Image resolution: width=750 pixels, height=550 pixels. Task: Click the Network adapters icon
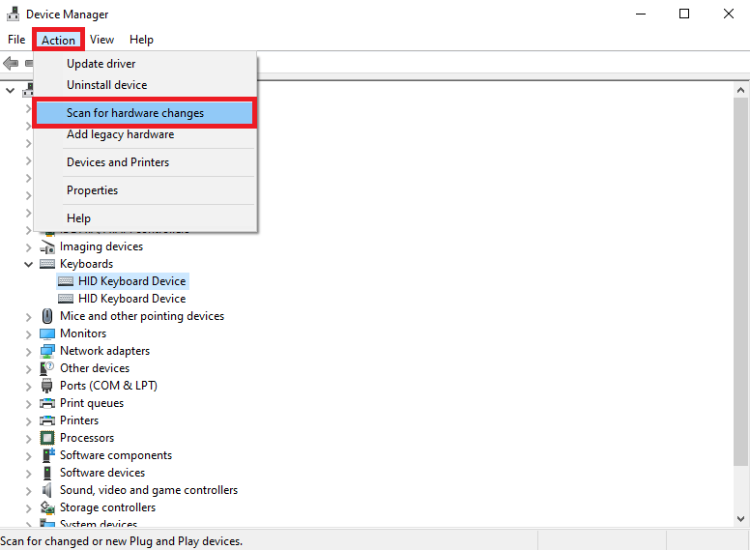(x=47, y=351)
